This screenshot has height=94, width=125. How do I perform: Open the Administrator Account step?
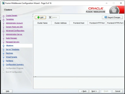coord(14,23)
